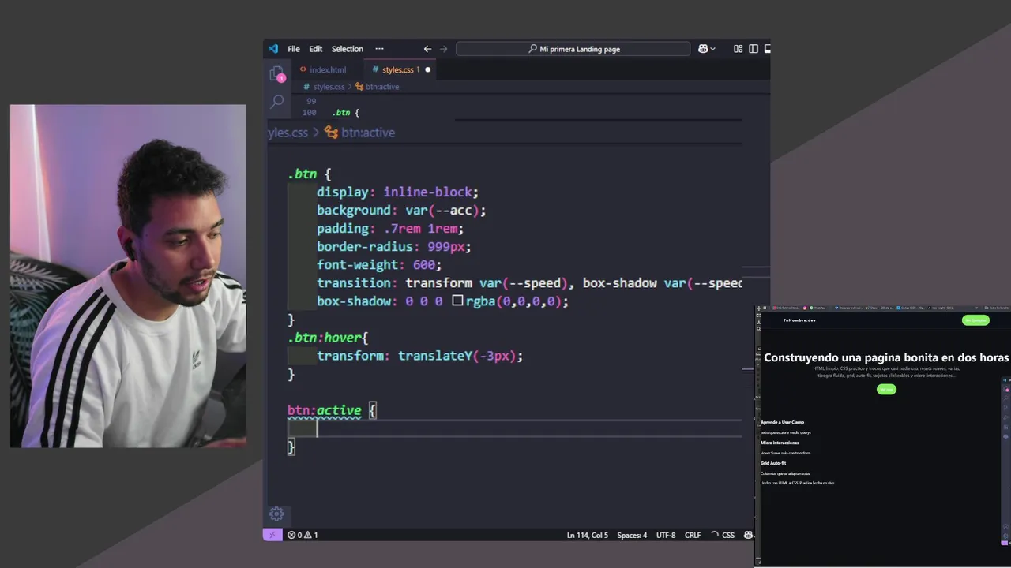The height and width of the screenshot is (568, 1011).
Task: Open the File menu
Action: coord(294,49)
